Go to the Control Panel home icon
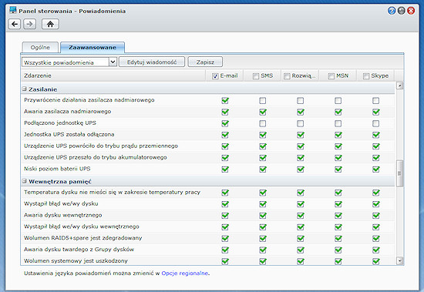424x292 pixels. [50, 24]
